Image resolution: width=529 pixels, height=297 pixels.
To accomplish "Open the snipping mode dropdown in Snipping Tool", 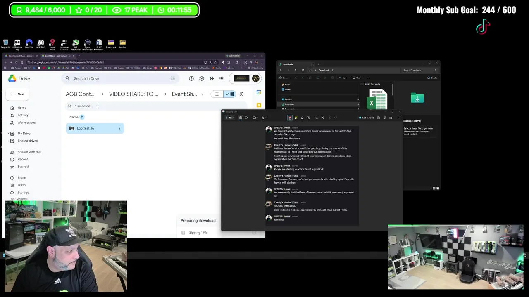I will pyautogui.click(x=255, y=118).
